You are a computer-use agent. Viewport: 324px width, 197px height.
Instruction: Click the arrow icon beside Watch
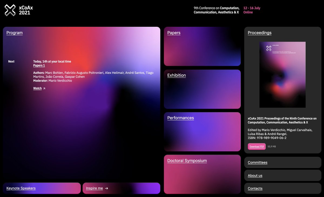pos(44,88)
